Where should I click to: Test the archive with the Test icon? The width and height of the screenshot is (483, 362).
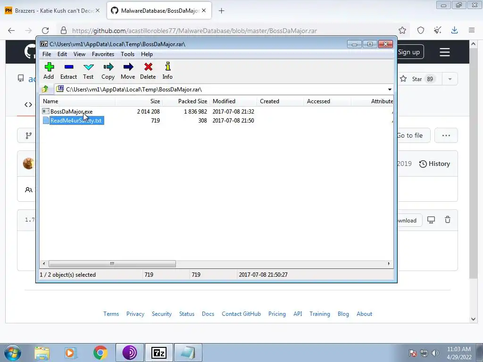coord(88,67)
